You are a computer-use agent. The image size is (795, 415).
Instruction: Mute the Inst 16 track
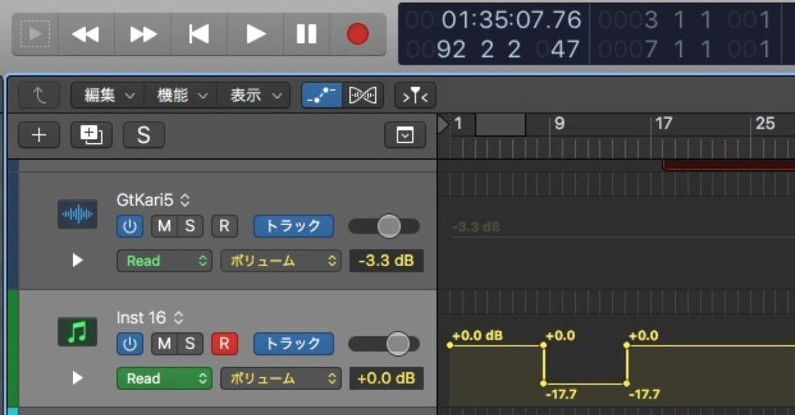(x=165, y=344)
